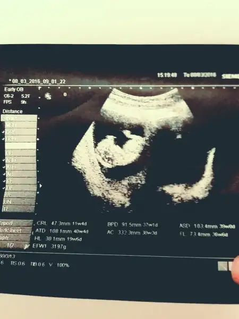Toggle the checkmark next to ATD
Image resolution: width=239 pixels, height=319 pixels.
click(4, 167)
